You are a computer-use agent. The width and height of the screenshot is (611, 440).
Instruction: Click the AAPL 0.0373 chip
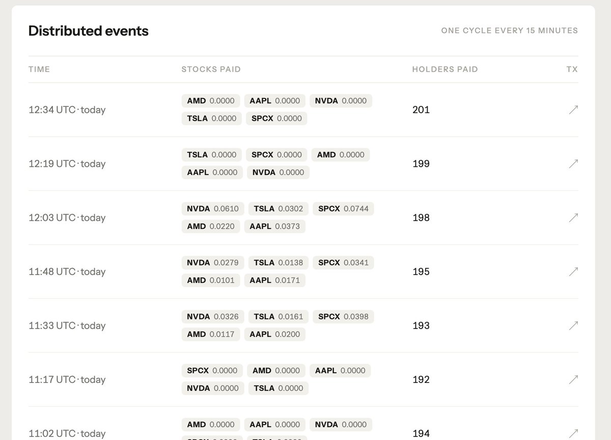point(274,226)
